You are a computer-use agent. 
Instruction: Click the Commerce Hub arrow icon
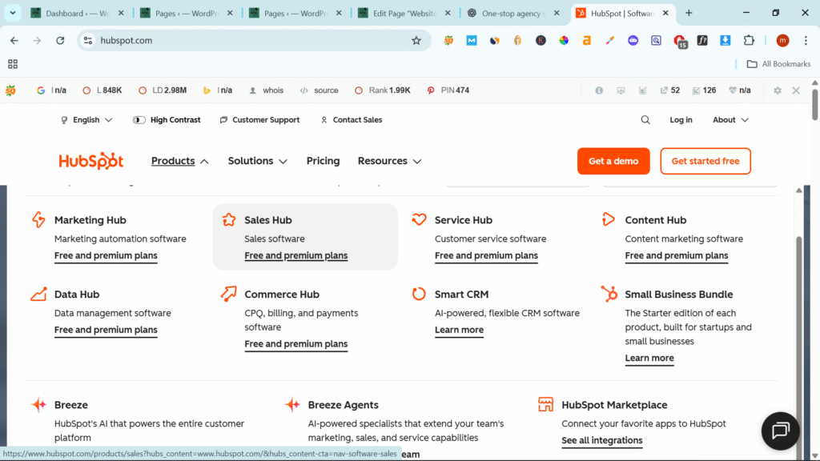(x=229, y=294)
